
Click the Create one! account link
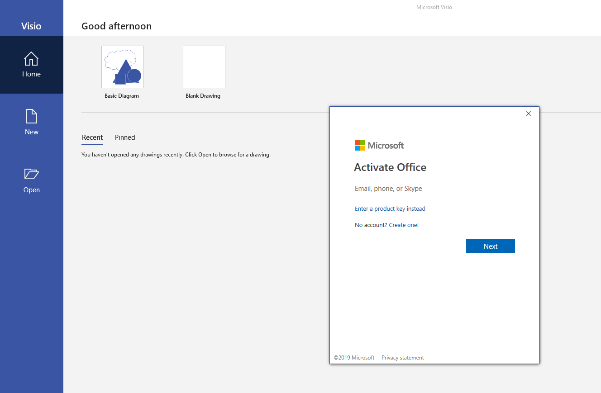click(x=404, y=225)
